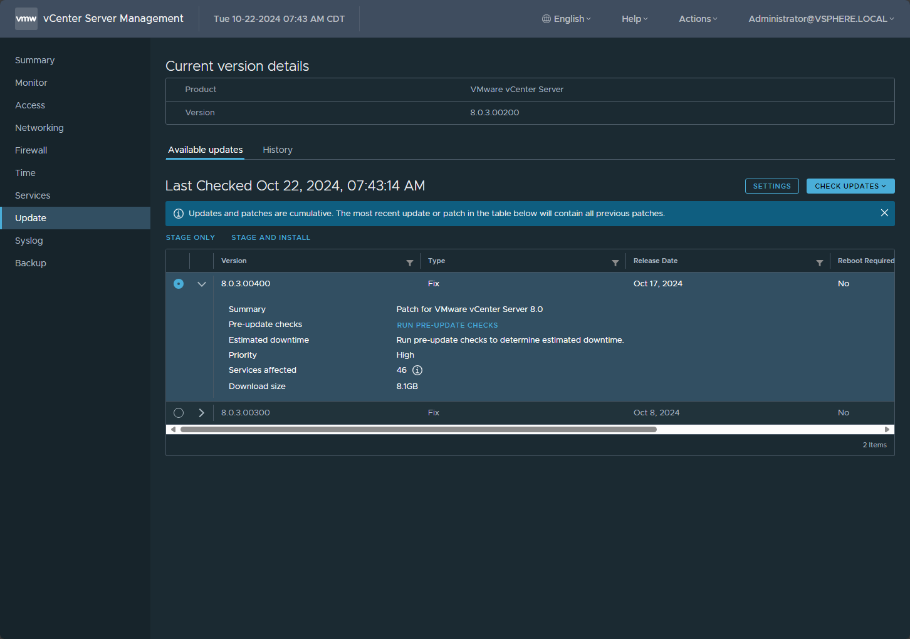The width and height of the screenshot is (910, 639).
Task: Switch to the History tab
Action: pos(277,150)
